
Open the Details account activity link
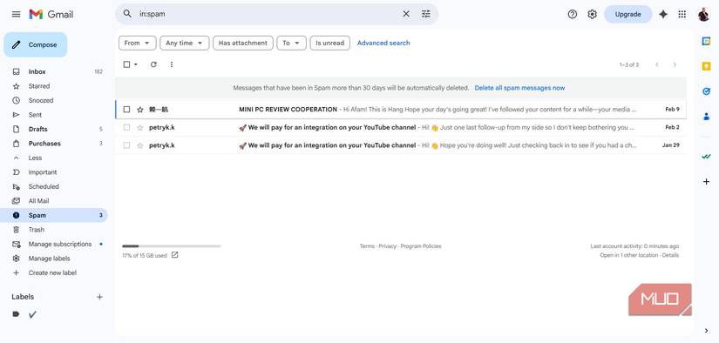[x=670, y=255]
